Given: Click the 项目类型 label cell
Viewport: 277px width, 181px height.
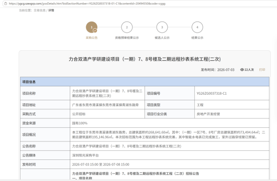Looking at the screenshot, I should pos(170,105).
